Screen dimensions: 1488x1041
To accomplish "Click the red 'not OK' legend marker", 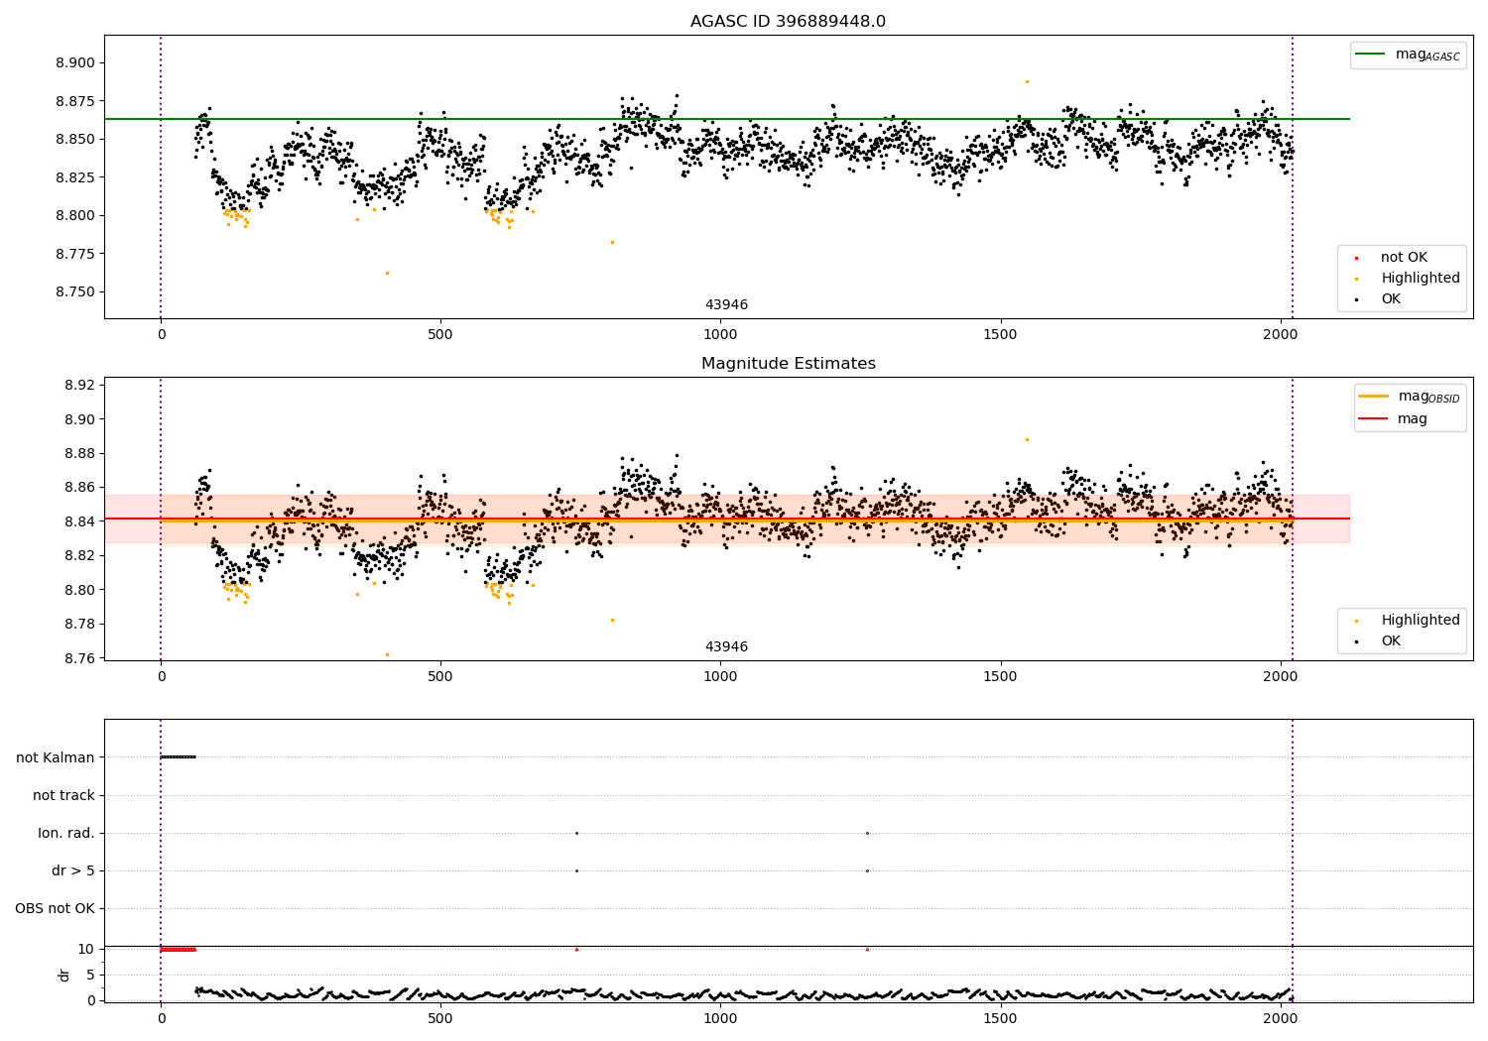I will [1357, 259].
